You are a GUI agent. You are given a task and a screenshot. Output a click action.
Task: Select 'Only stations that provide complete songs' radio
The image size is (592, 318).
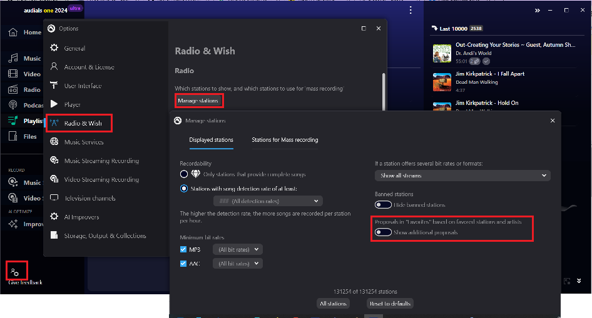point(184,174)
